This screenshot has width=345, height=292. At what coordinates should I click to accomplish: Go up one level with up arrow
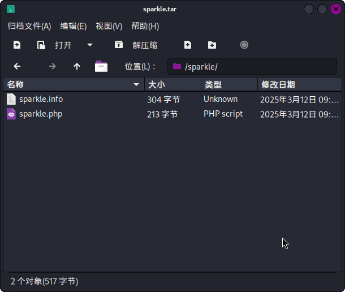click(x=77, y=66)
